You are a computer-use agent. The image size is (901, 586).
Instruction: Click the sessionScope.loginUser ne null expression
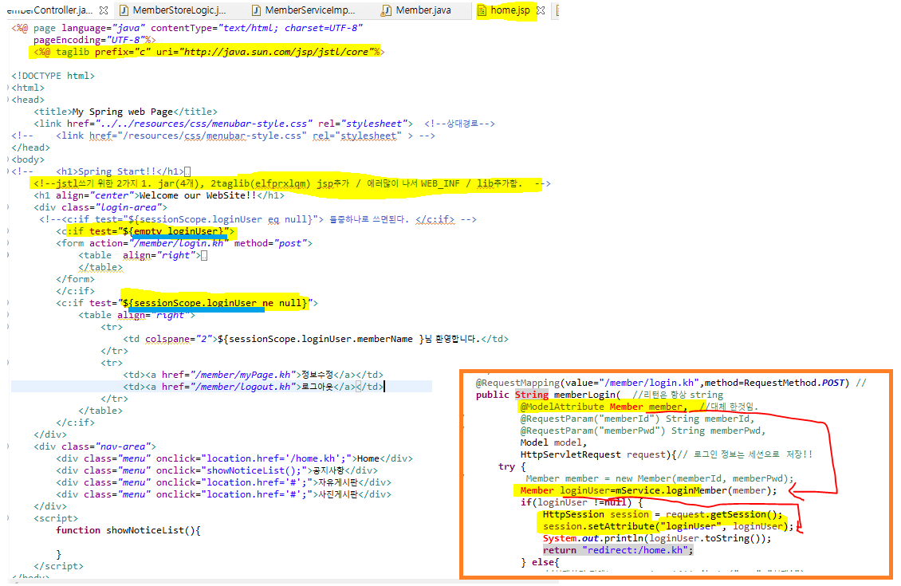215,303
